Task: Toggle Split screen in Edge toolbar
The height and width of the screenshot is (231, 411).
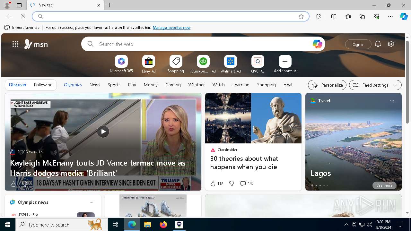Action: click(x=334, y=16)
